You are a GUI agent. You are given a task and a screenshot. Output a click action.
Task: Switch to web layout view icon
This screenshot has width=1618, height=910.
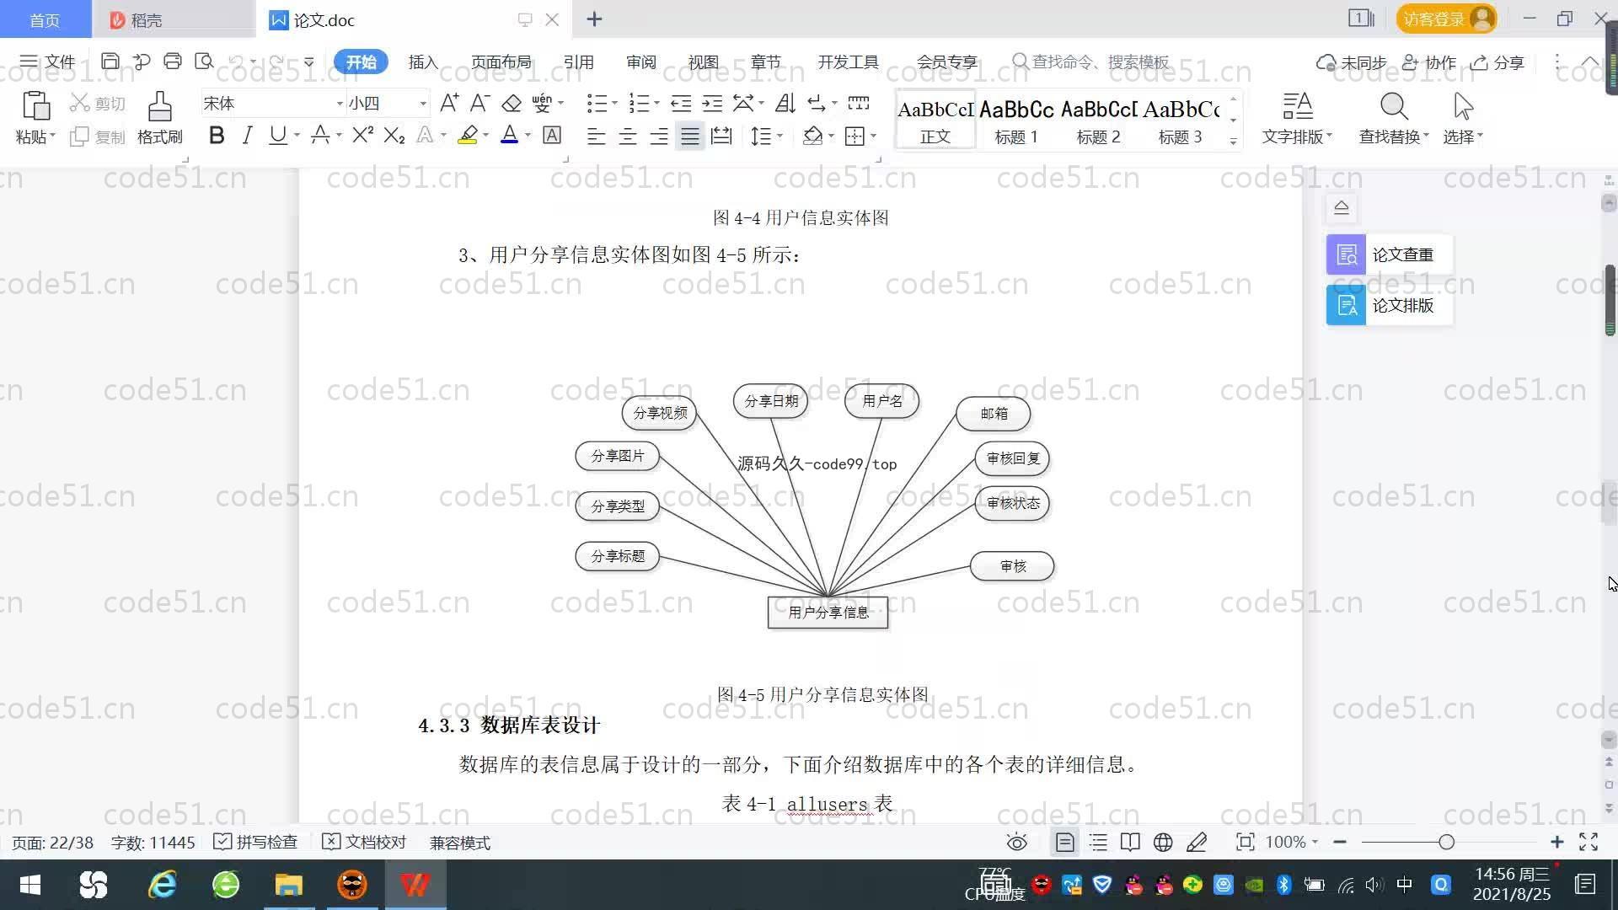tap(1163, 843)
